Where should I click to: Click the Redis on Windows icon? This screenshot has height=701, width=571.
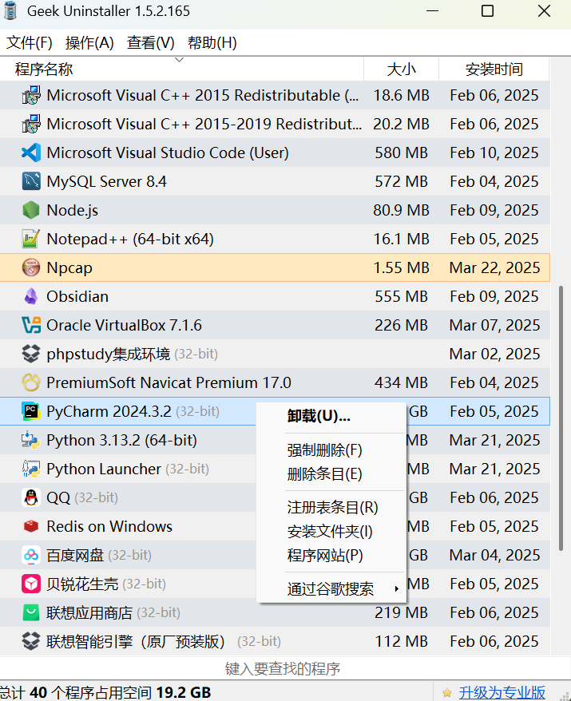(31, 526)
